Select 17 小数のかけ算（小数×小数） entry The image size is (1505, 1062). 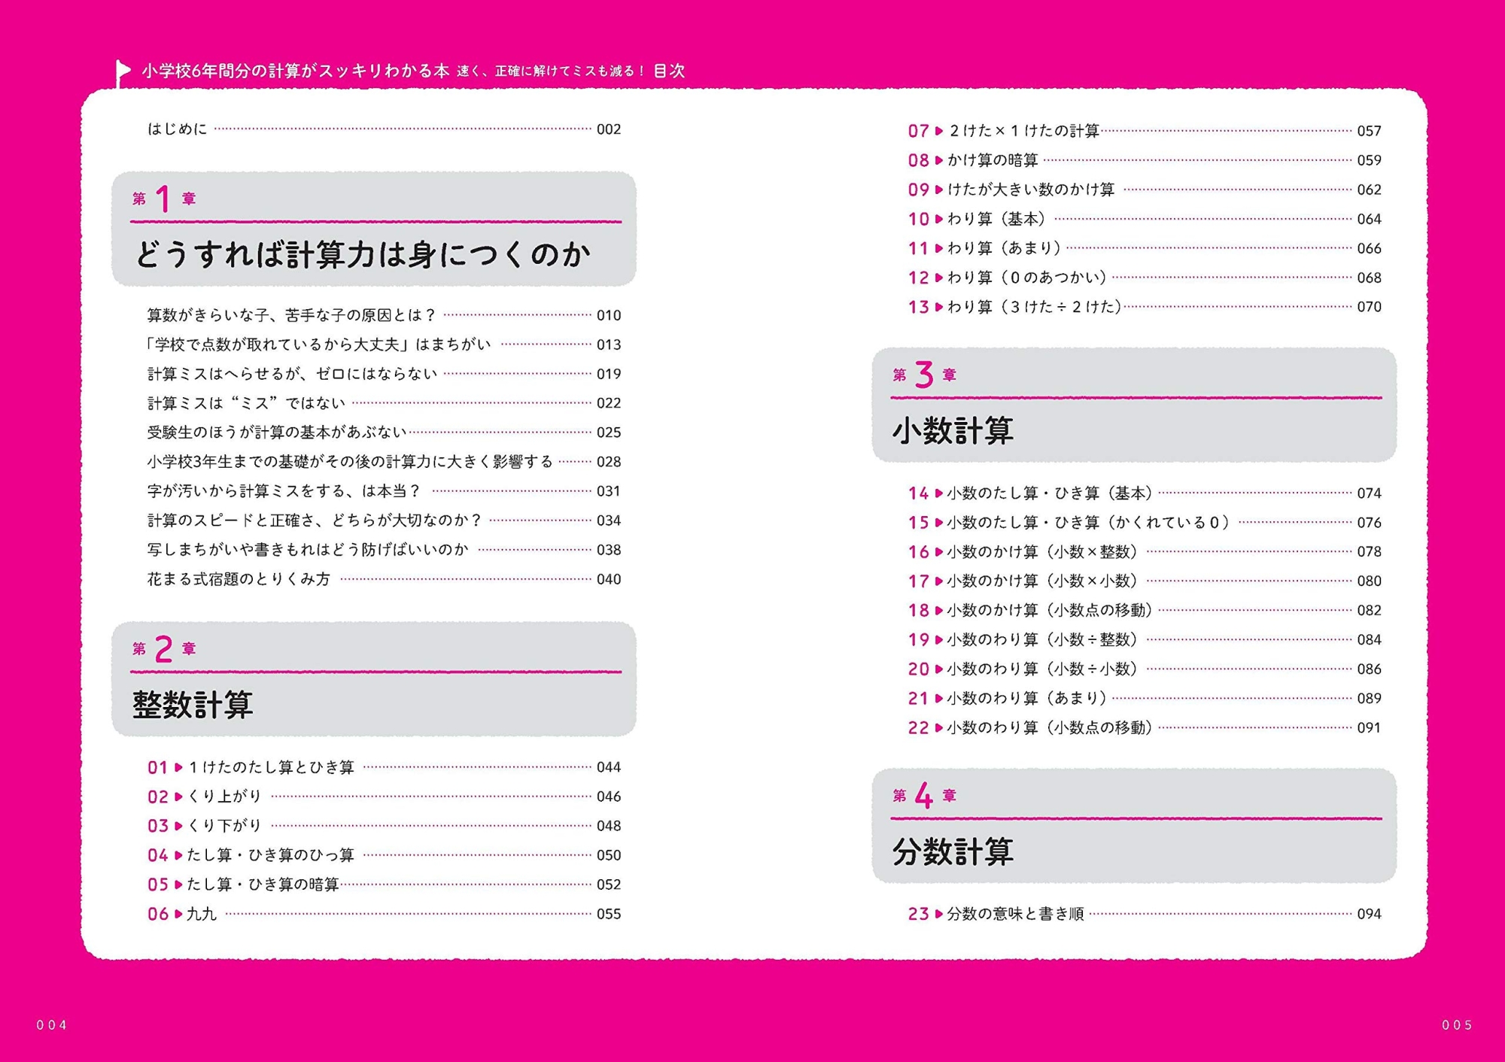pyautogui.click(x=1145, y=581)
